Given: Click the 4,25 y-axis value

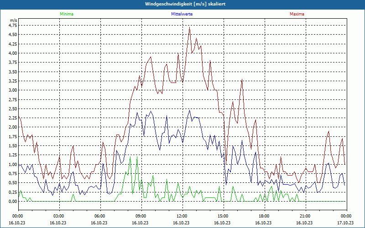Looking at the screenshot, I should pos(13,44).
